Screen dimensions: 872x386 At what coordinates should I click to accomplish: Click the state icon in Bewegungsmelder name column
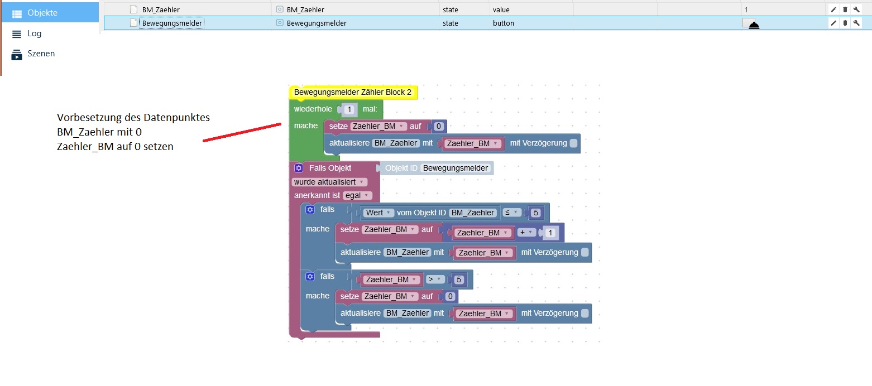pos(280,23)
